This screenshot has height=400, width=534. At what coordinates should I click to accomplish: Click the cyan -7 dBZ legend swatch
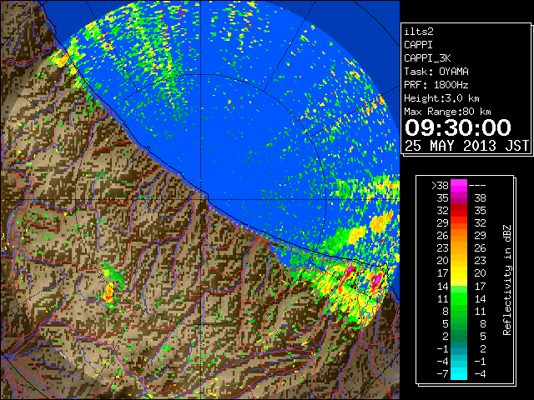tap(459, 373)
